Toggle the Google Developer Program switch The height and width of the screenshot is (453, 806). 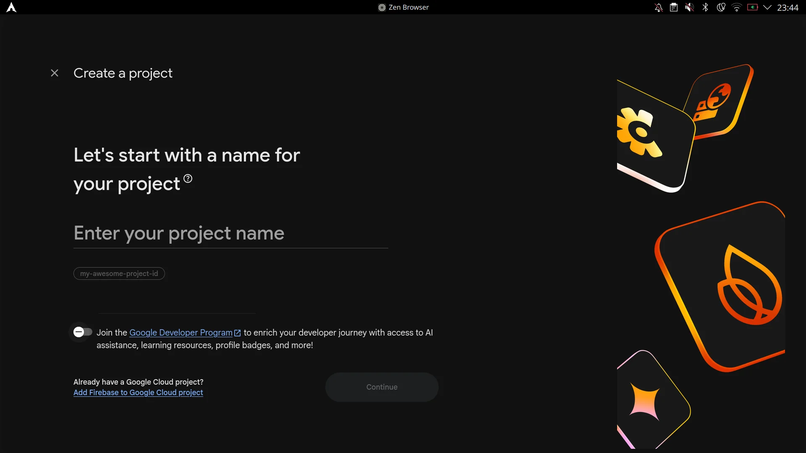83,332
